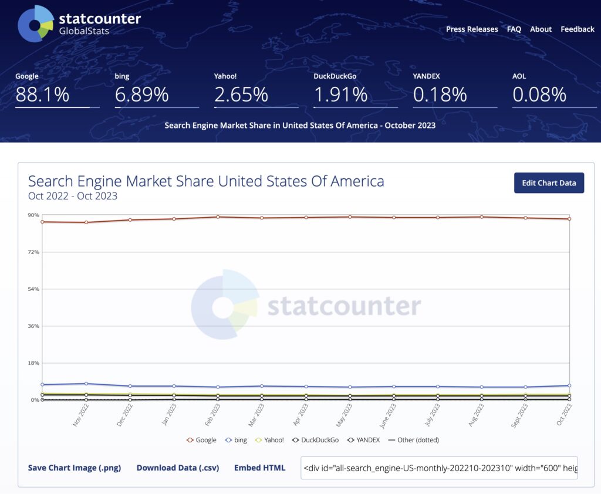Click the statcounter GlobalStats logo
Screen dimensions: 601x494
coord(79,23)
